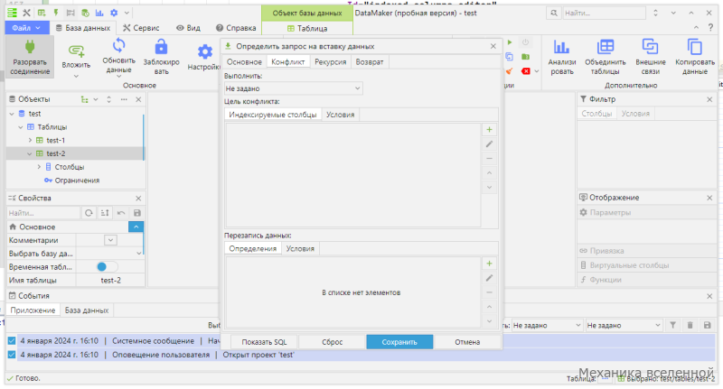Open Внешние связи icon
Image resolution: width=723 pixels, height=389 pixels.
pos(650,47)
